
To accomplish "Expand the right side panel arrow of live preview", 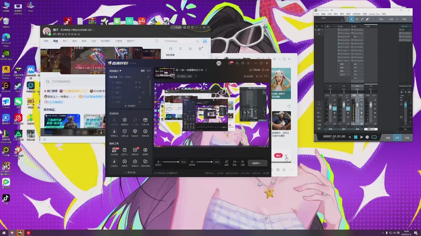I will (x=269, y=122).
